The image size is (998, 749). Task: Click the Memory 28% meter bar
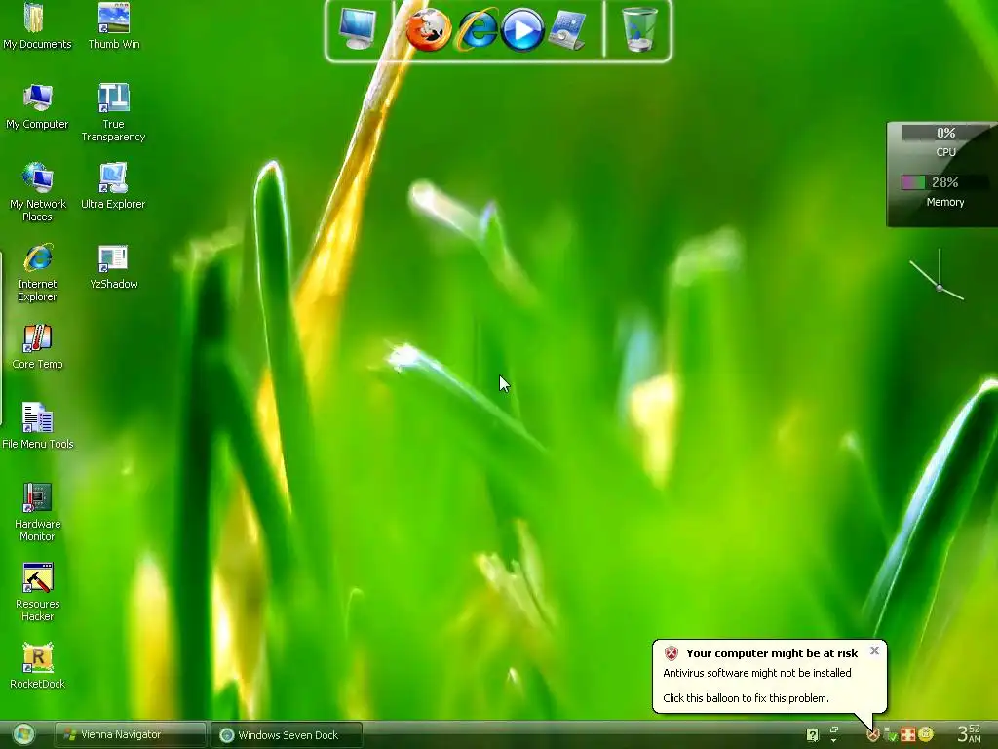944,182
